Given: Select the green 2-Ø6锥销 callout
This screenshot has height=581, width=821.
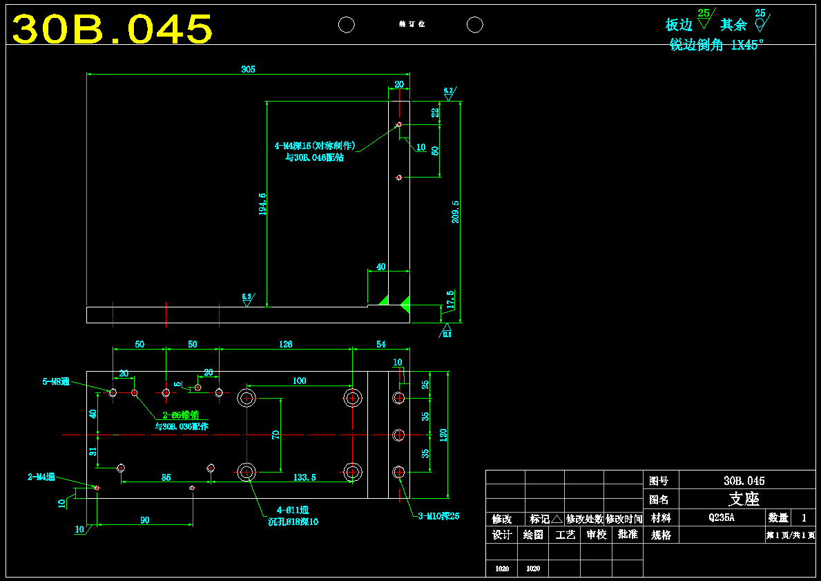Looking at the screenshot, I should click(x=181, y=415).
